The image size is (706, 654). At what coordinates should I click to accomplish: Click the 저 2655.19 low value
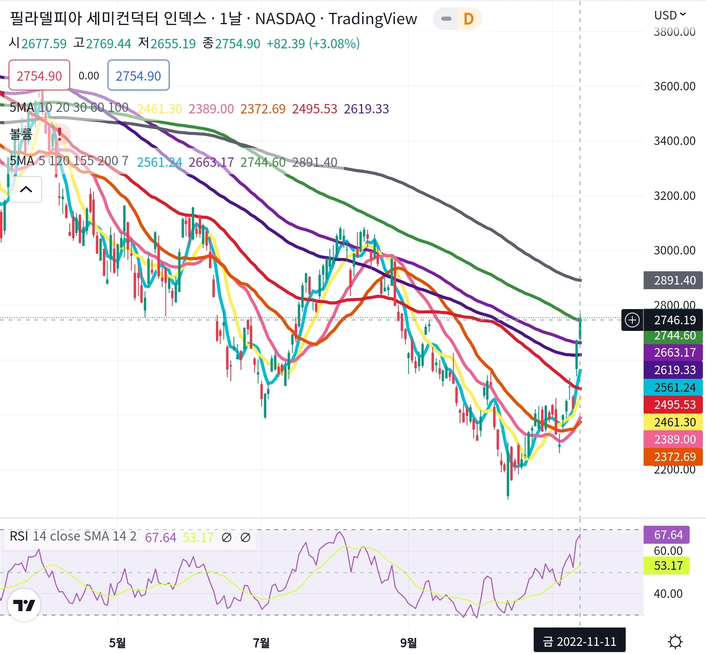[167, 44]
